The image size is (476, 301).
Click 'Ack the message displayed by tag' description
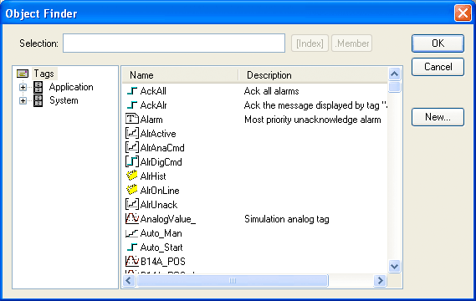pyautogui.click(x=315, y=105)
